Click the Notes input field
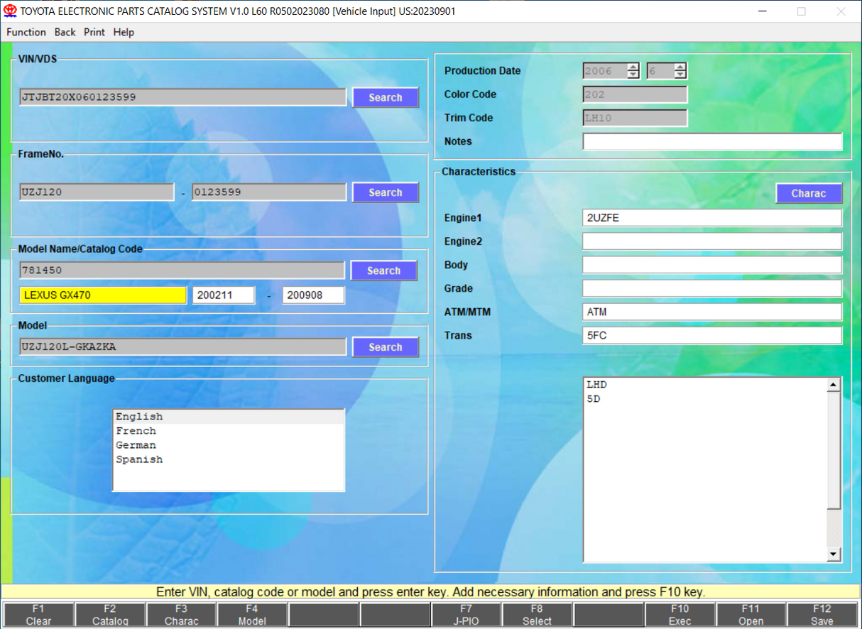862x629 pixels. coord(711,141)
